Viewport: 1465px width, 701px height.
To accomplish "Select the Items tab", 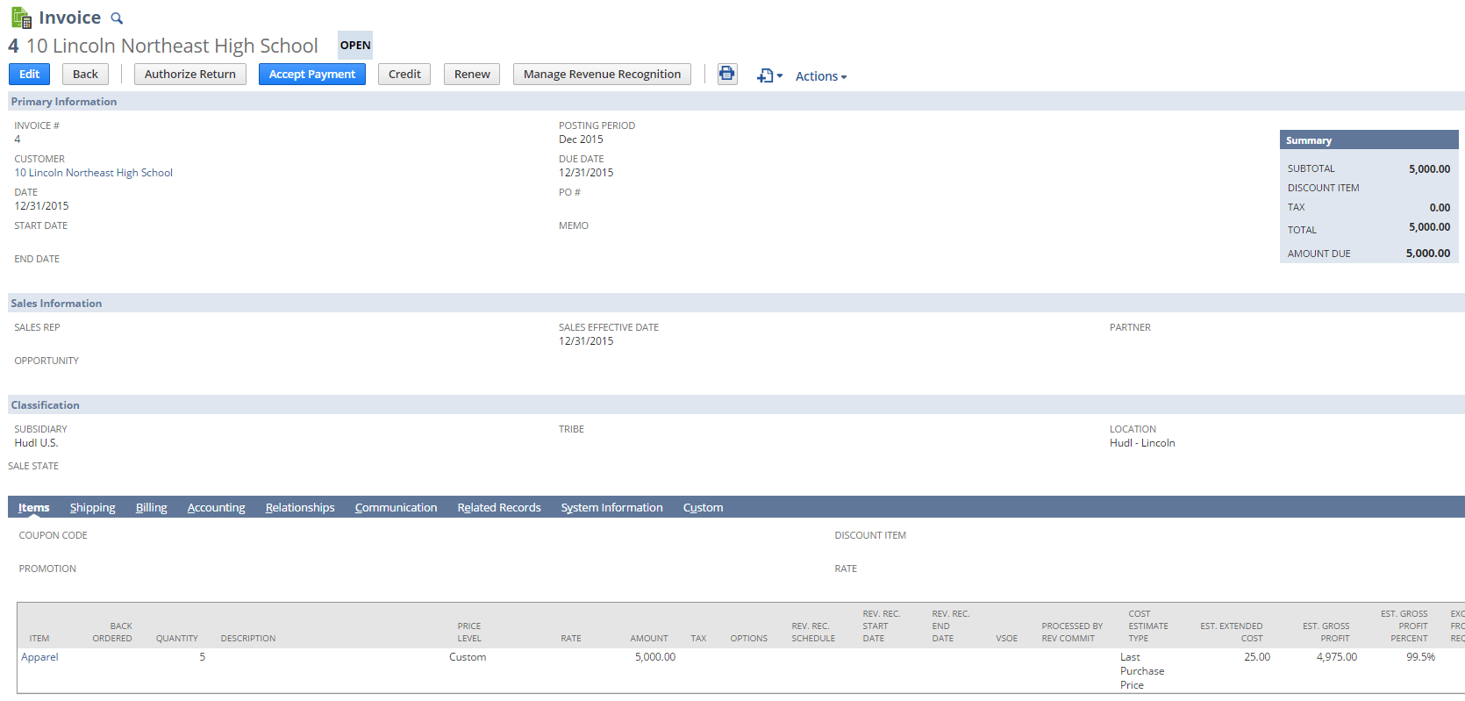I will tap(33, 507).
